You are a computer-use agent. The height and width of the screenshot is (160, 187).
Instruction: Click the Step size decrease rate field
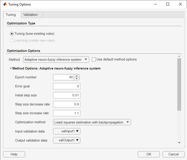pos(67,104)
